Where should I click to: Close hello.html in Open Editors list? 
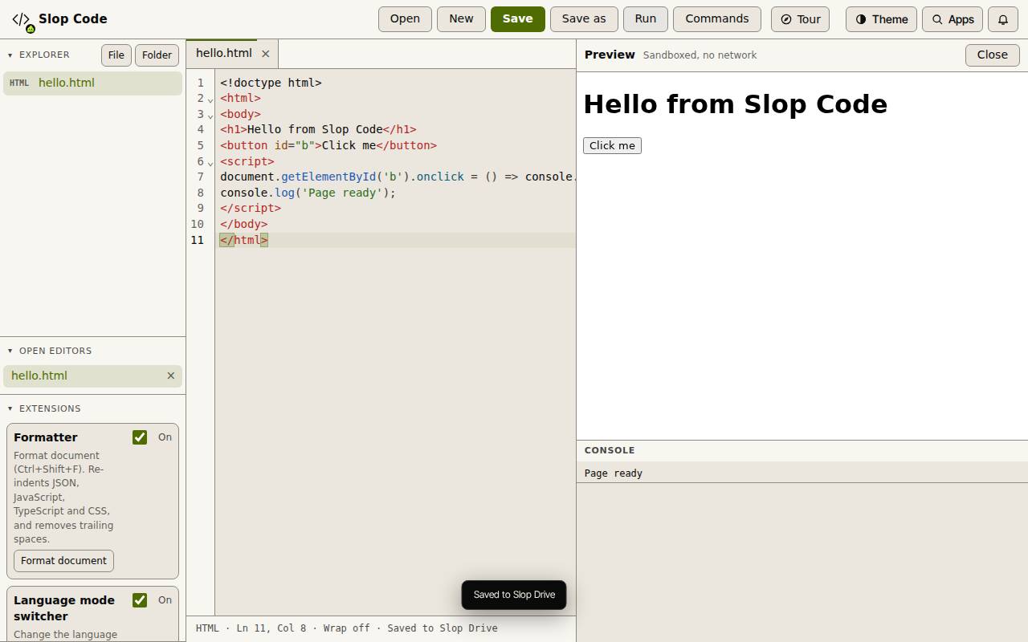(x=170, y=376)
